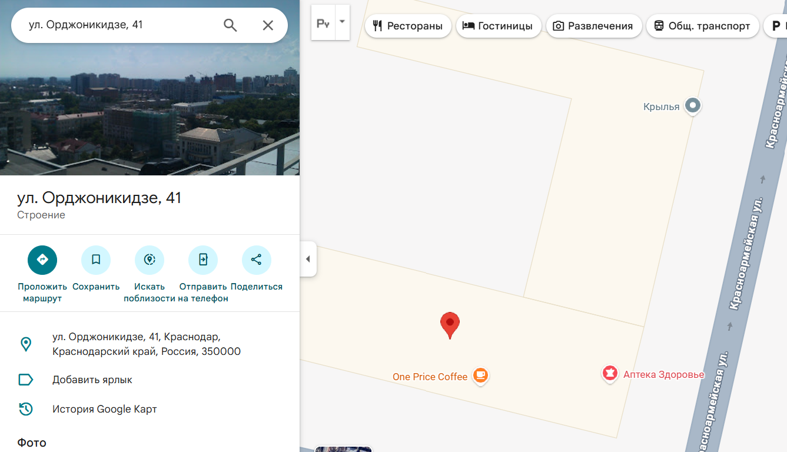Search nearby using the location icon
The height and width of the screenshot is (452, 787).
click(150, 260)
